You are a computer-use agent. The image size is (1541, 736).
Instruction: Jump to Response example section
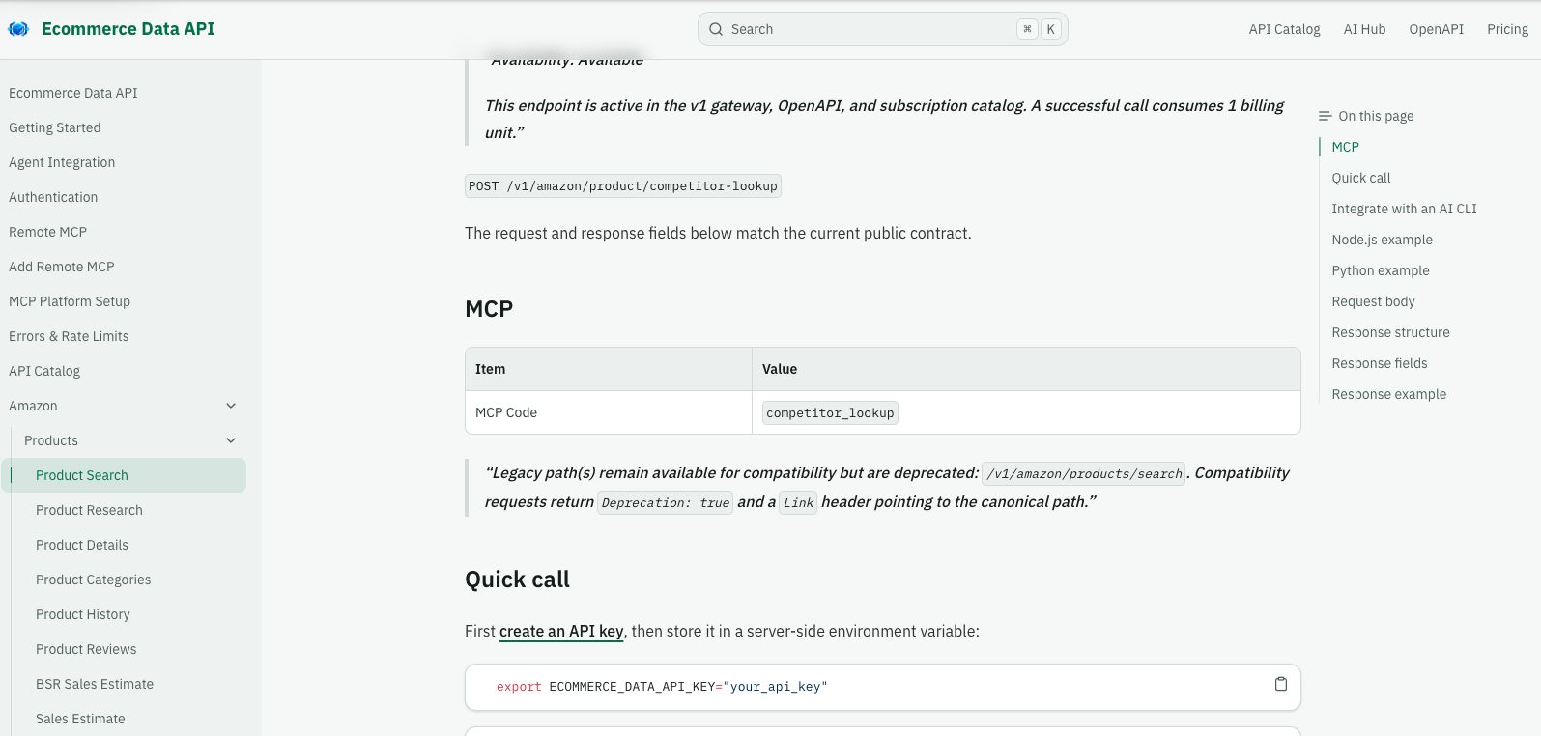point(1389,394)
